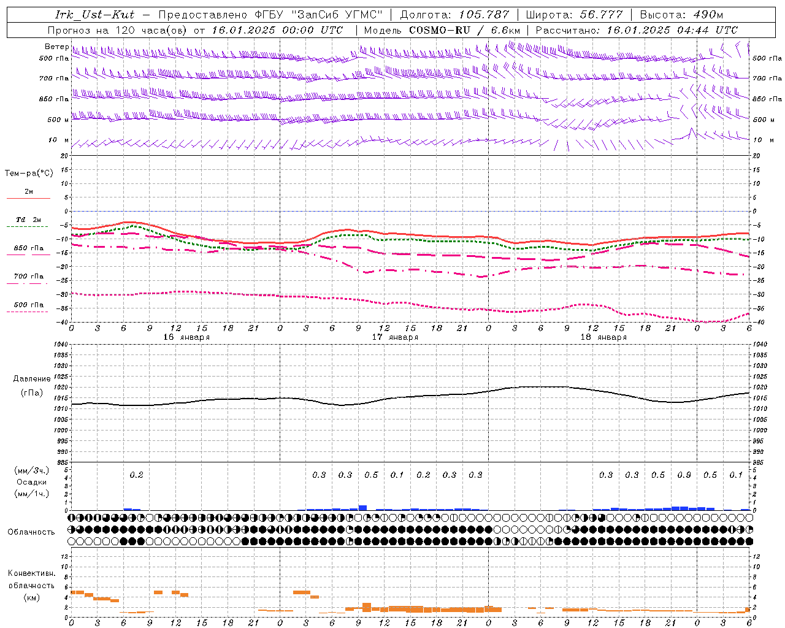Click the "Тем-ра(°C)" temperature label

29,174
